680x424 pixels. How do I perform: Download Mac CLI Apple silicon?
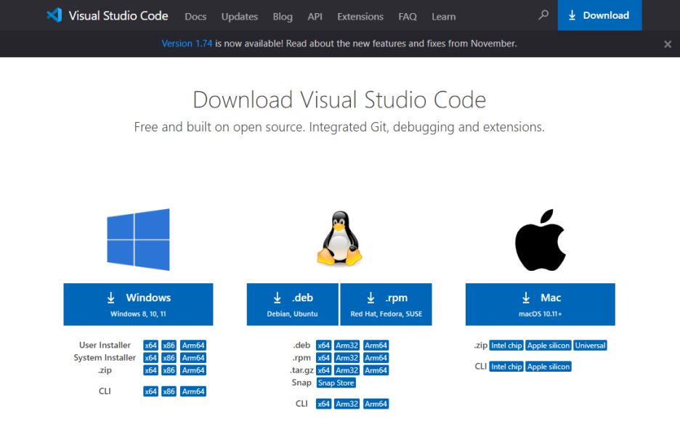549,367
